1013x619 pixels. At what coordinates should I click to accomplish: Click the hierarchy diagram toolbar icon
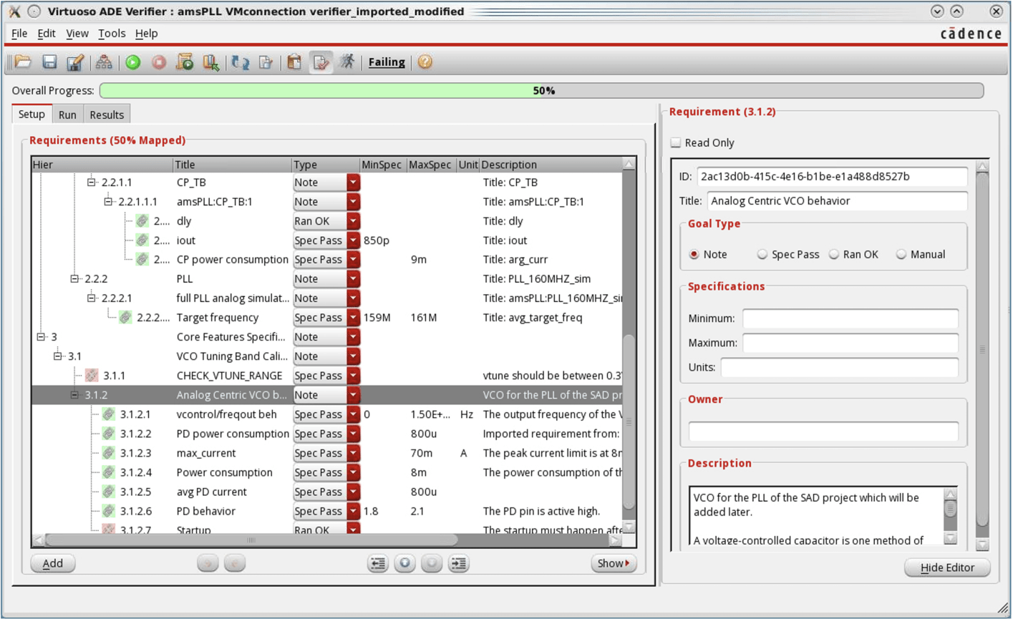point(104,62)
